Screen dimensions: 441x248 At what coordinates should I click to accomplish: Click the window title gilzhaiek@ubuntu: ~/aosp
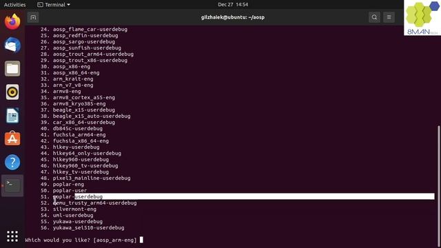tap(233, 17)
